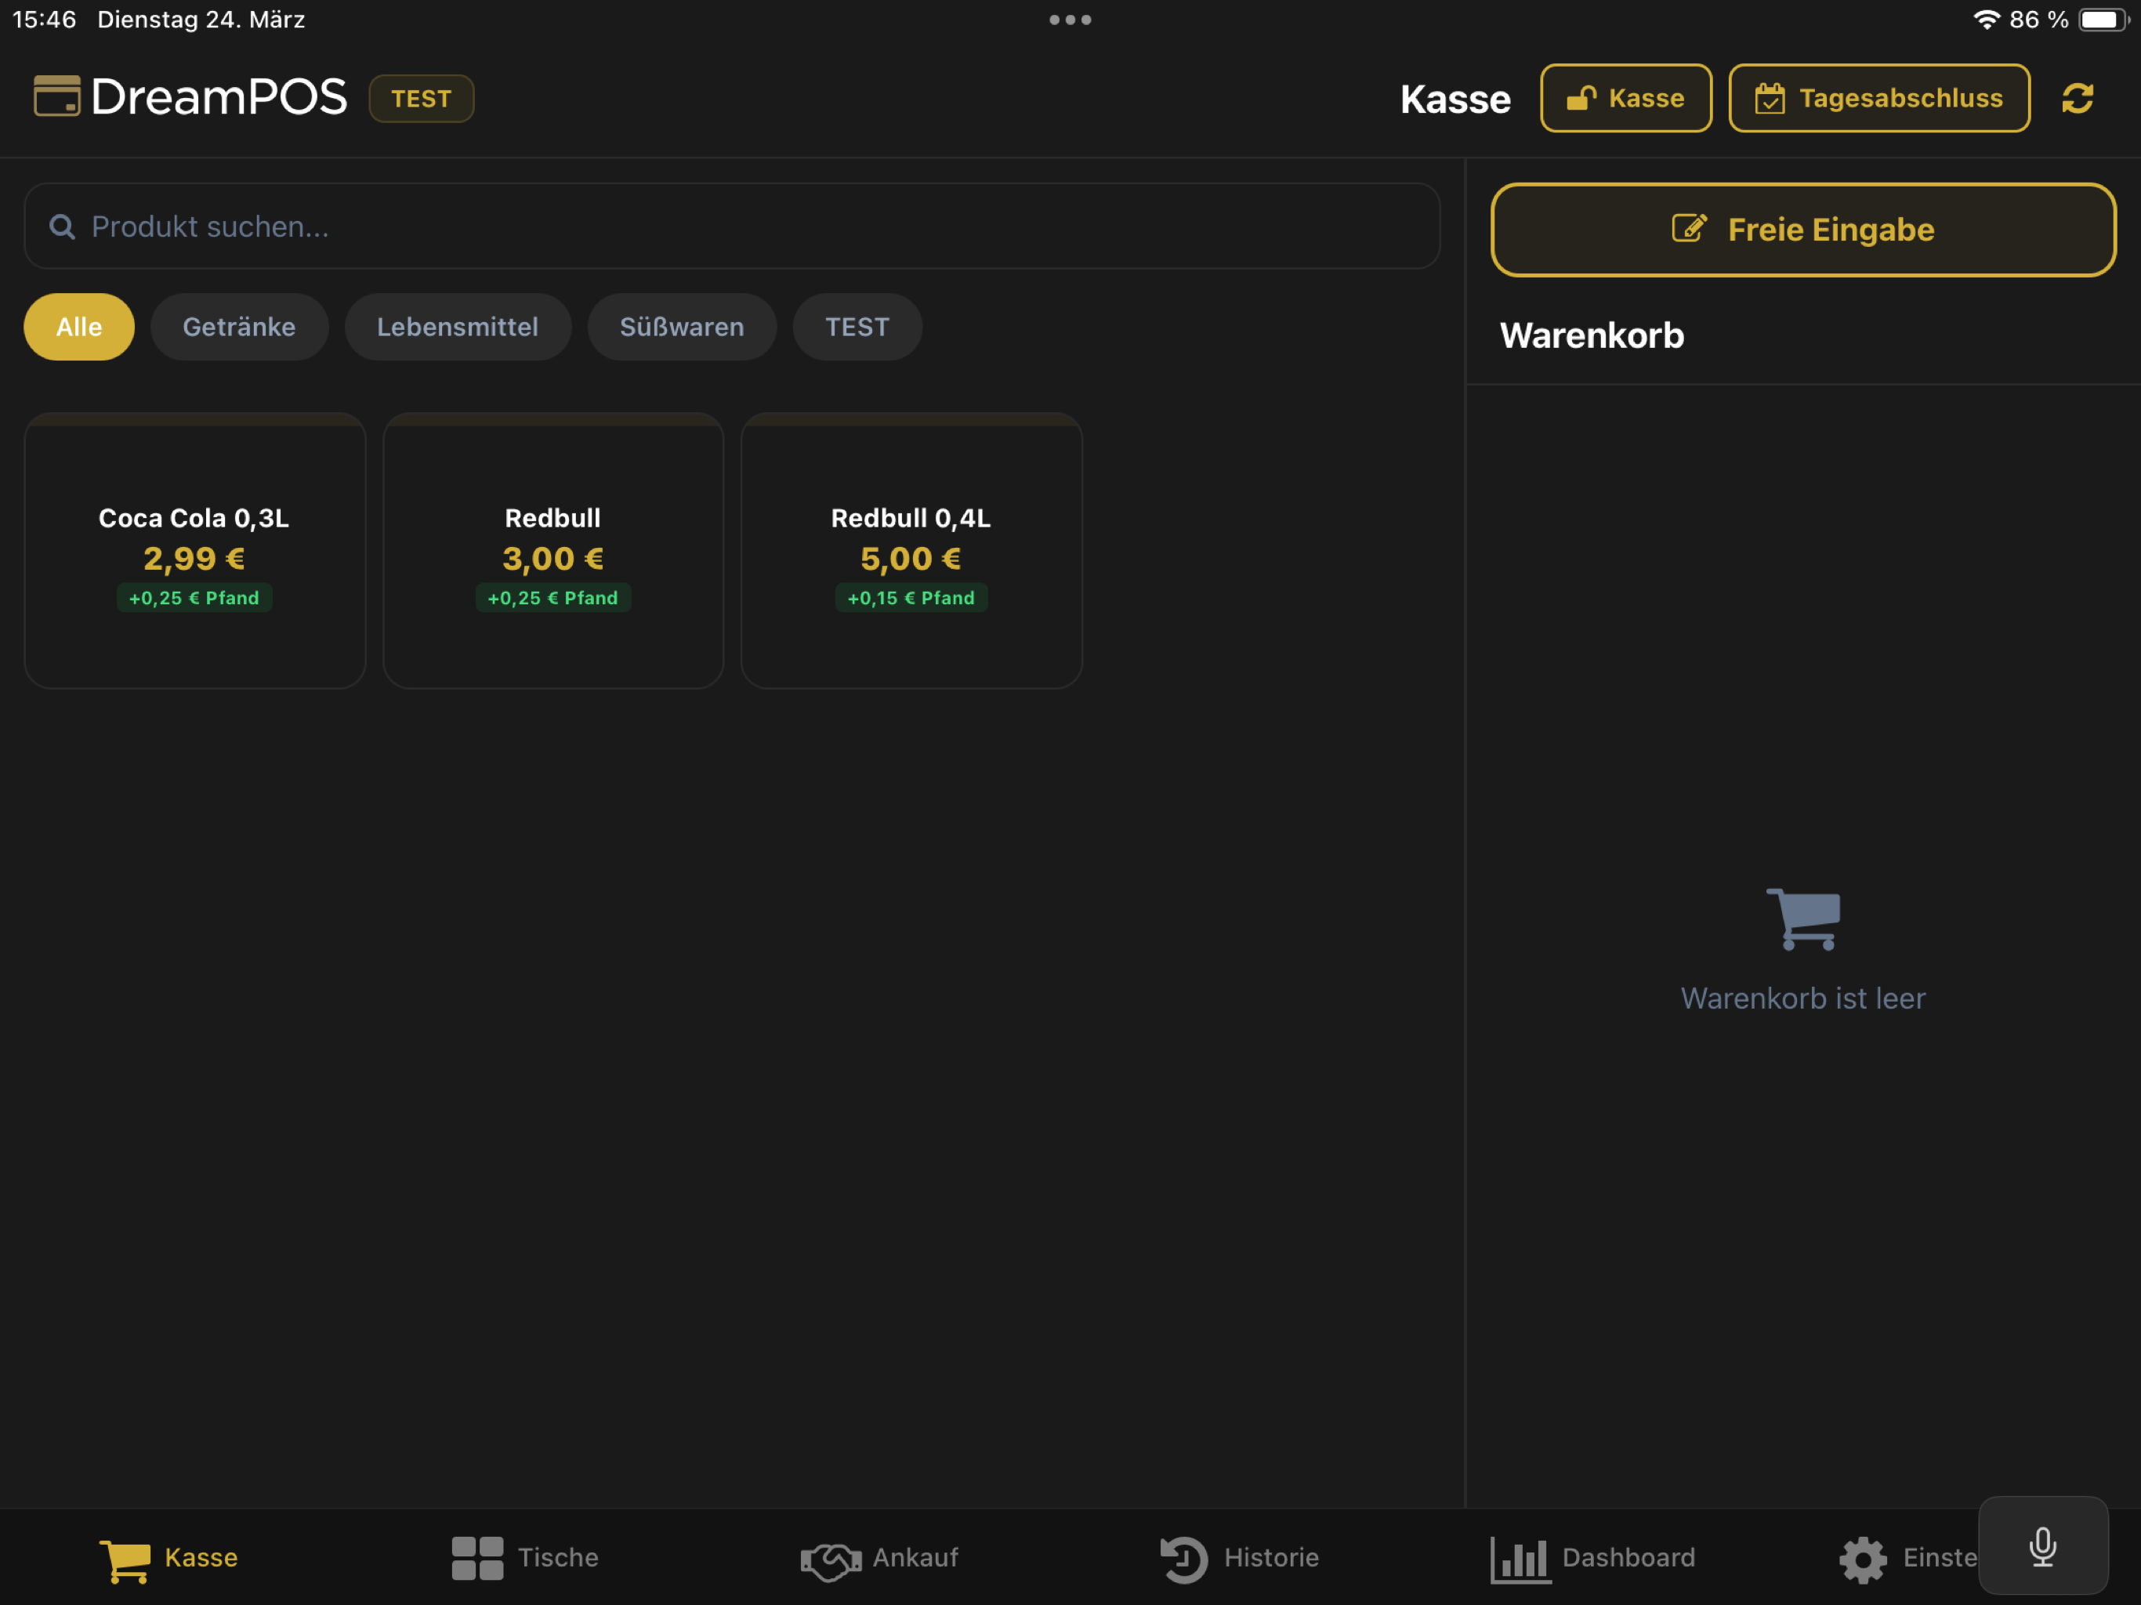This screenshot has height=1605, width=2141.
Task: Click the DreamPOS title text
Action: click(219, 97)
